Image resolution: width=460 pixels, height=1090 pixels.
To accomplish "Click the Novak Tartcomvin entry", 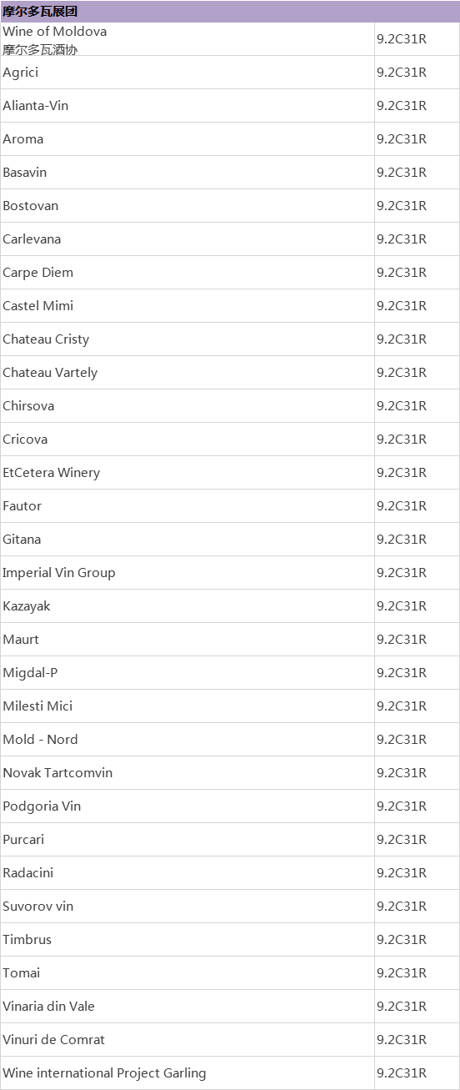I will tap(57, 773).
